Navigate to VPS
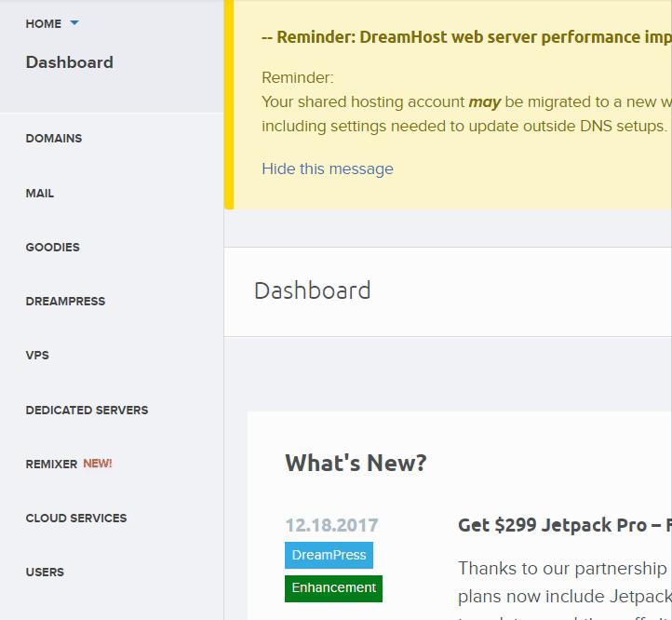672x620 pixels. [x=37, y=356]
